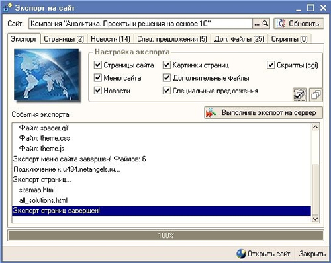Toggle the Дополнительные файлы checkbox
The width and height of the screenshot is (331, 263).
coord(166,78)
